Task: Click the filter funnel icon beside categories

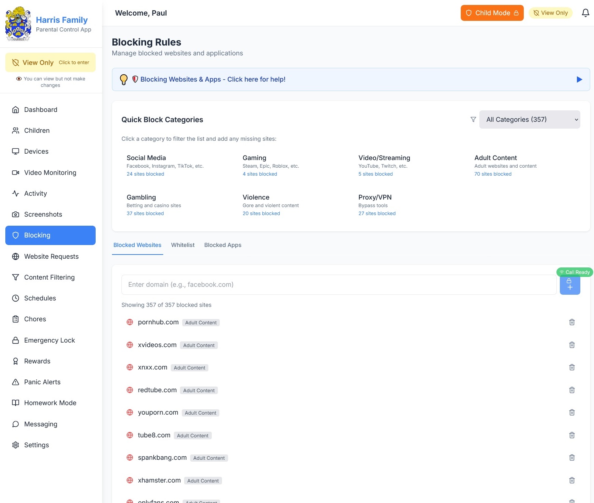Action: click(x=473, y=119)
